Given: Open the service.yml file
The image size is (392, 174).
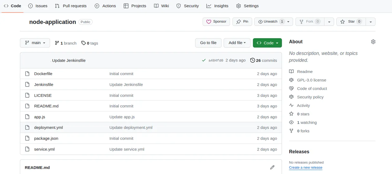Looking at the screenshot, I should pyautogui.click(x=44, y=149).
